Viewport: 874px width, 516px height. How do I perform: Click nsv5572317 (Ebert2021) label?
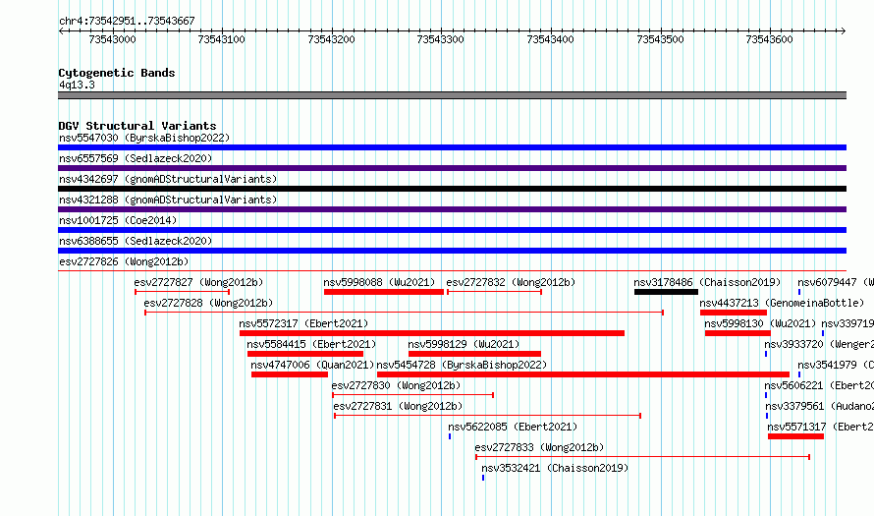(x=303, y=323)
